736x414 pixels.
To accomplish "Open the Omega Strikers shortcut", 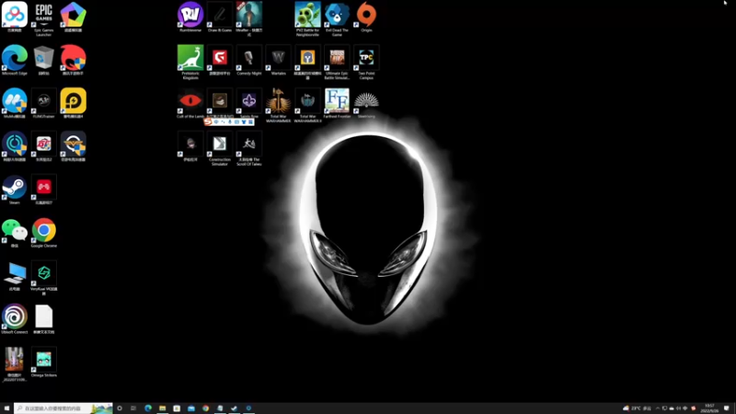I will (43, 362).
